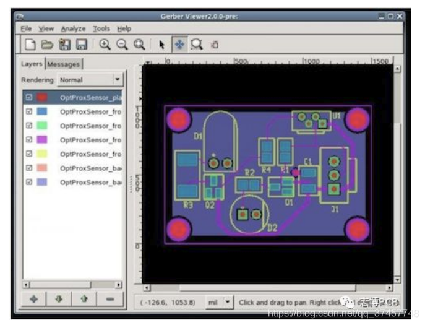Click the Zoom to fit icon
The width and height of the screenshot is (425, 325).
[x=139, y=44]
